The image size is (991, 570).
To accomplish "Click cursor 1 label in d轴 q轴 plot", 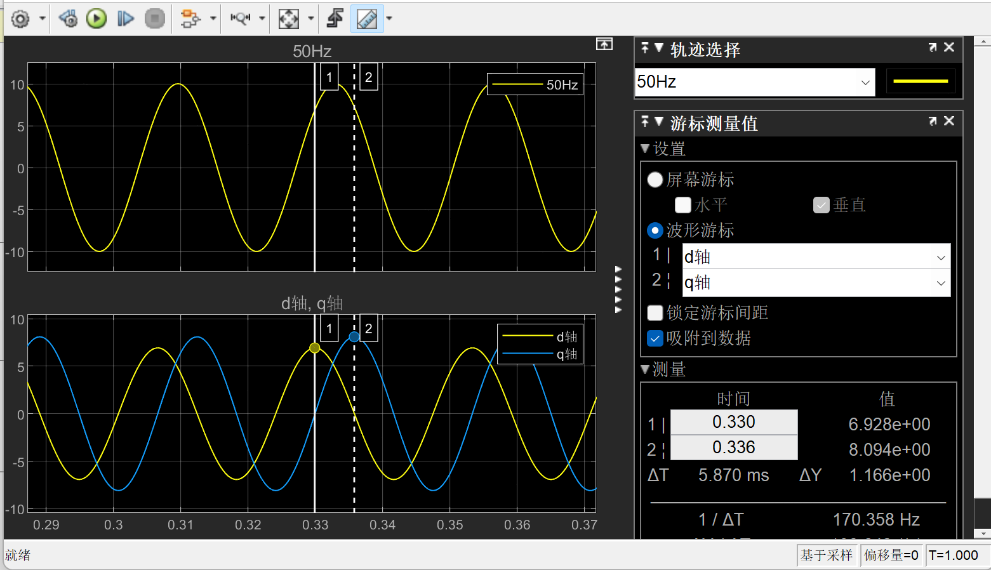I will pos(329,329).
